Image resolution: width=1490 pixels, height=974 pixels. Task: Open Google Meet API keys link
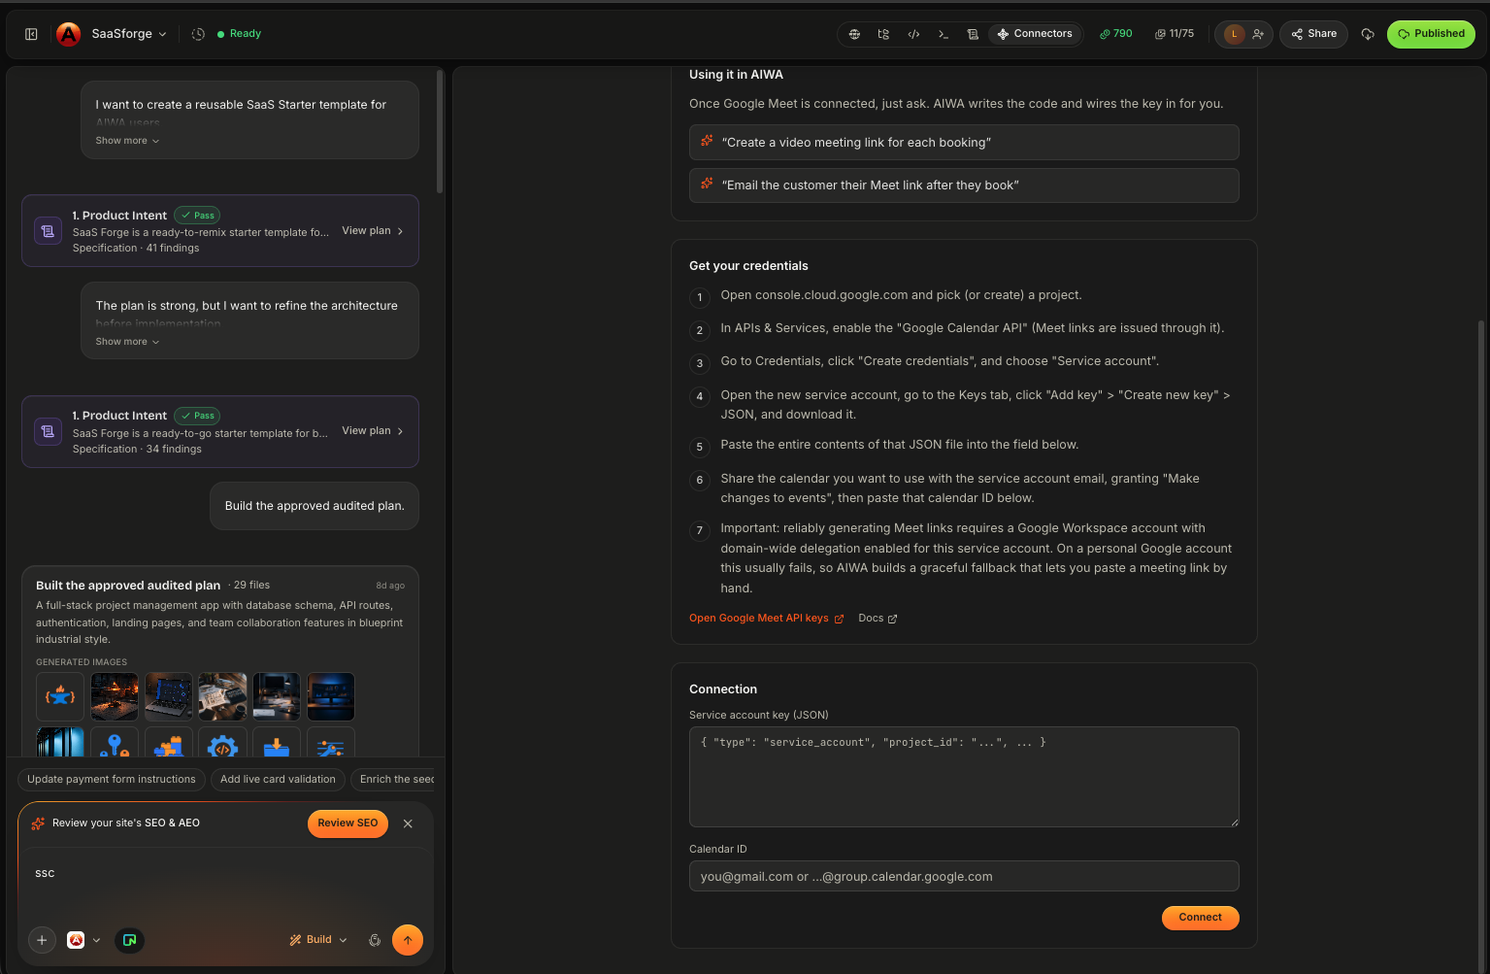[766, 619]
